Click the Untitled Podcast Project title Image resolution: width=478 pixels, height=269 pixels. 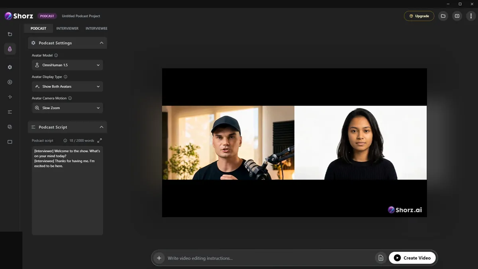tap(81, 16)
